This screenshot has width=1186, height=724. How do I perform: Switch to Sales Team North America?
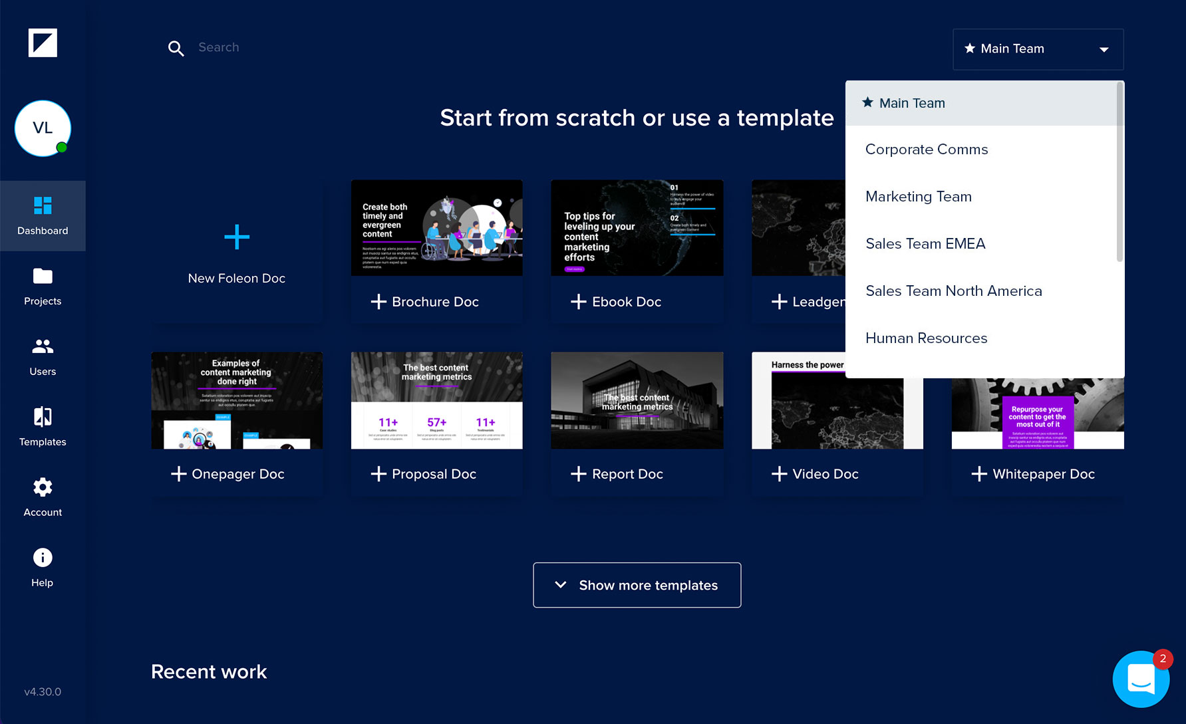coord(953,291)
